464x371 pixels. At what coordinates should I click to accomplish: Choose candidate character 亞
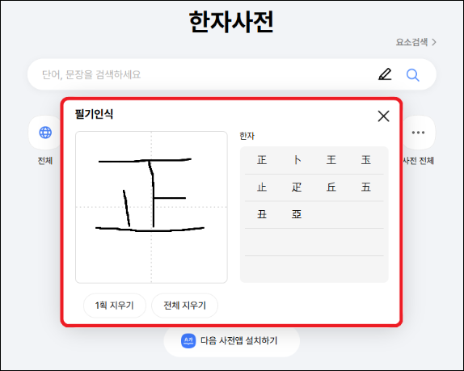[297, 214]
